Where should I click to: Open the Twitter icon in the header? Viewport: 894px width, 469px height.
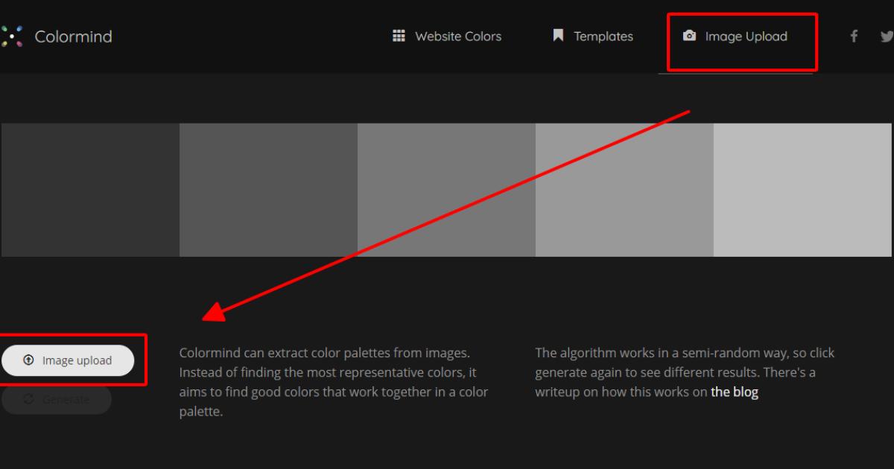[887, 36]
